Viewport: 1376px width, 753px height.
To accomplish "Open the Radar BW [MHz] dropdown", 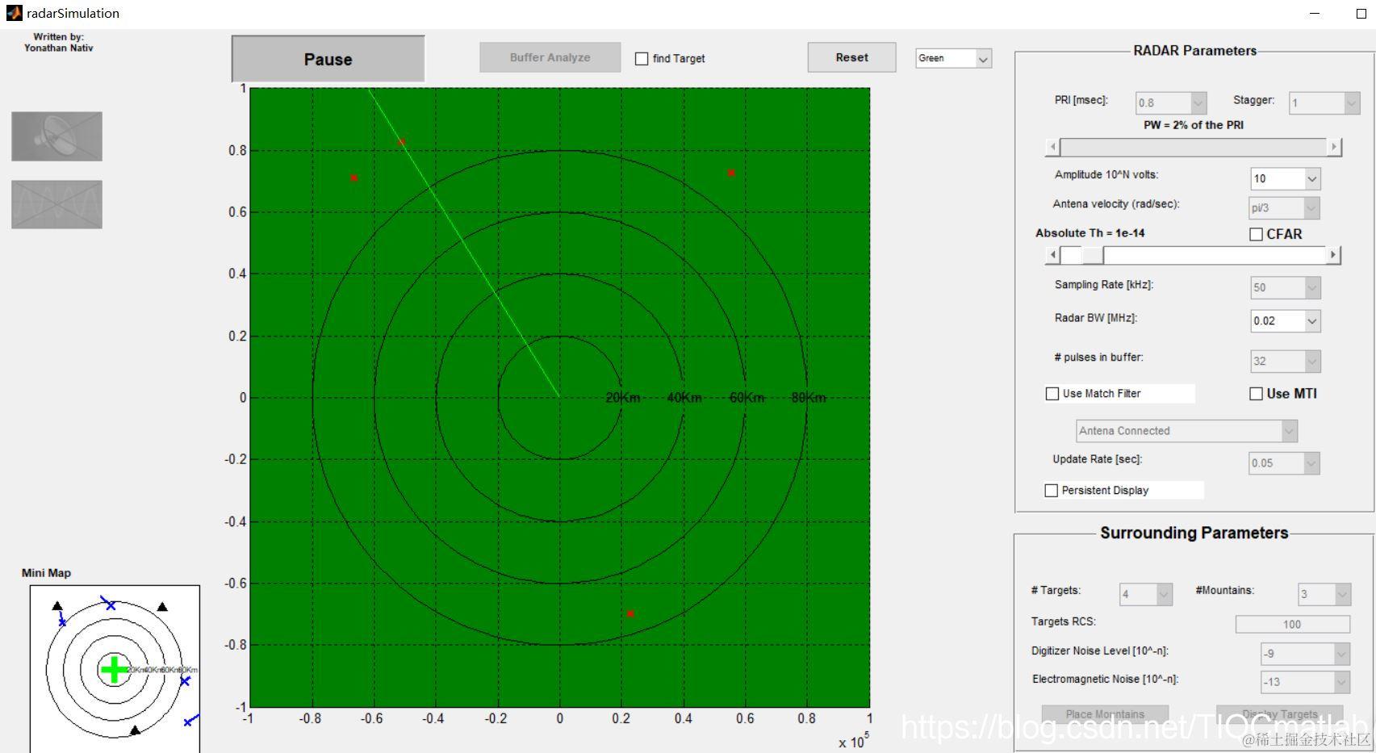I will (x=1285, y=320).
